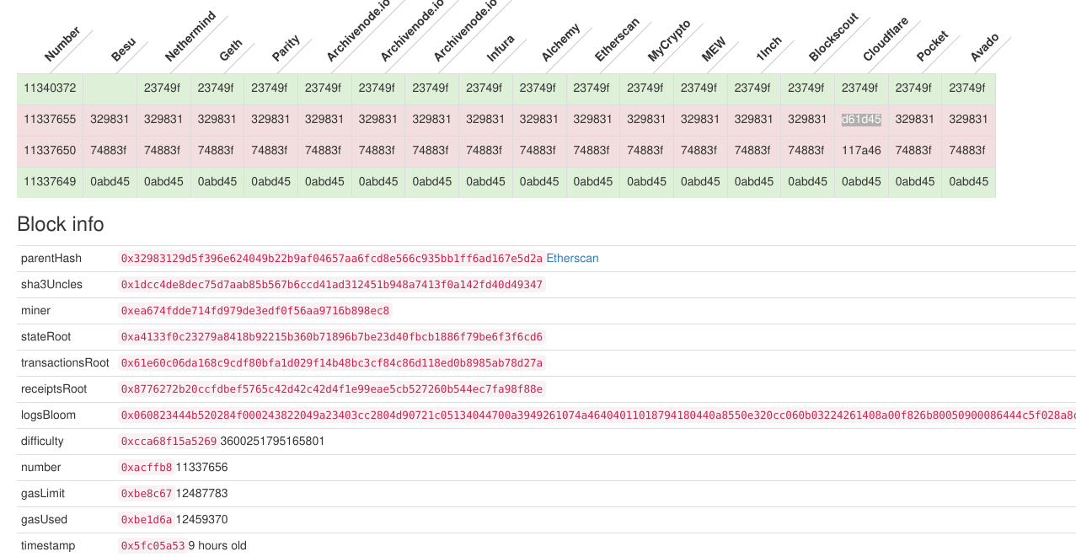
Task: Select block number 11337655
Action: [x=50, y=120]
